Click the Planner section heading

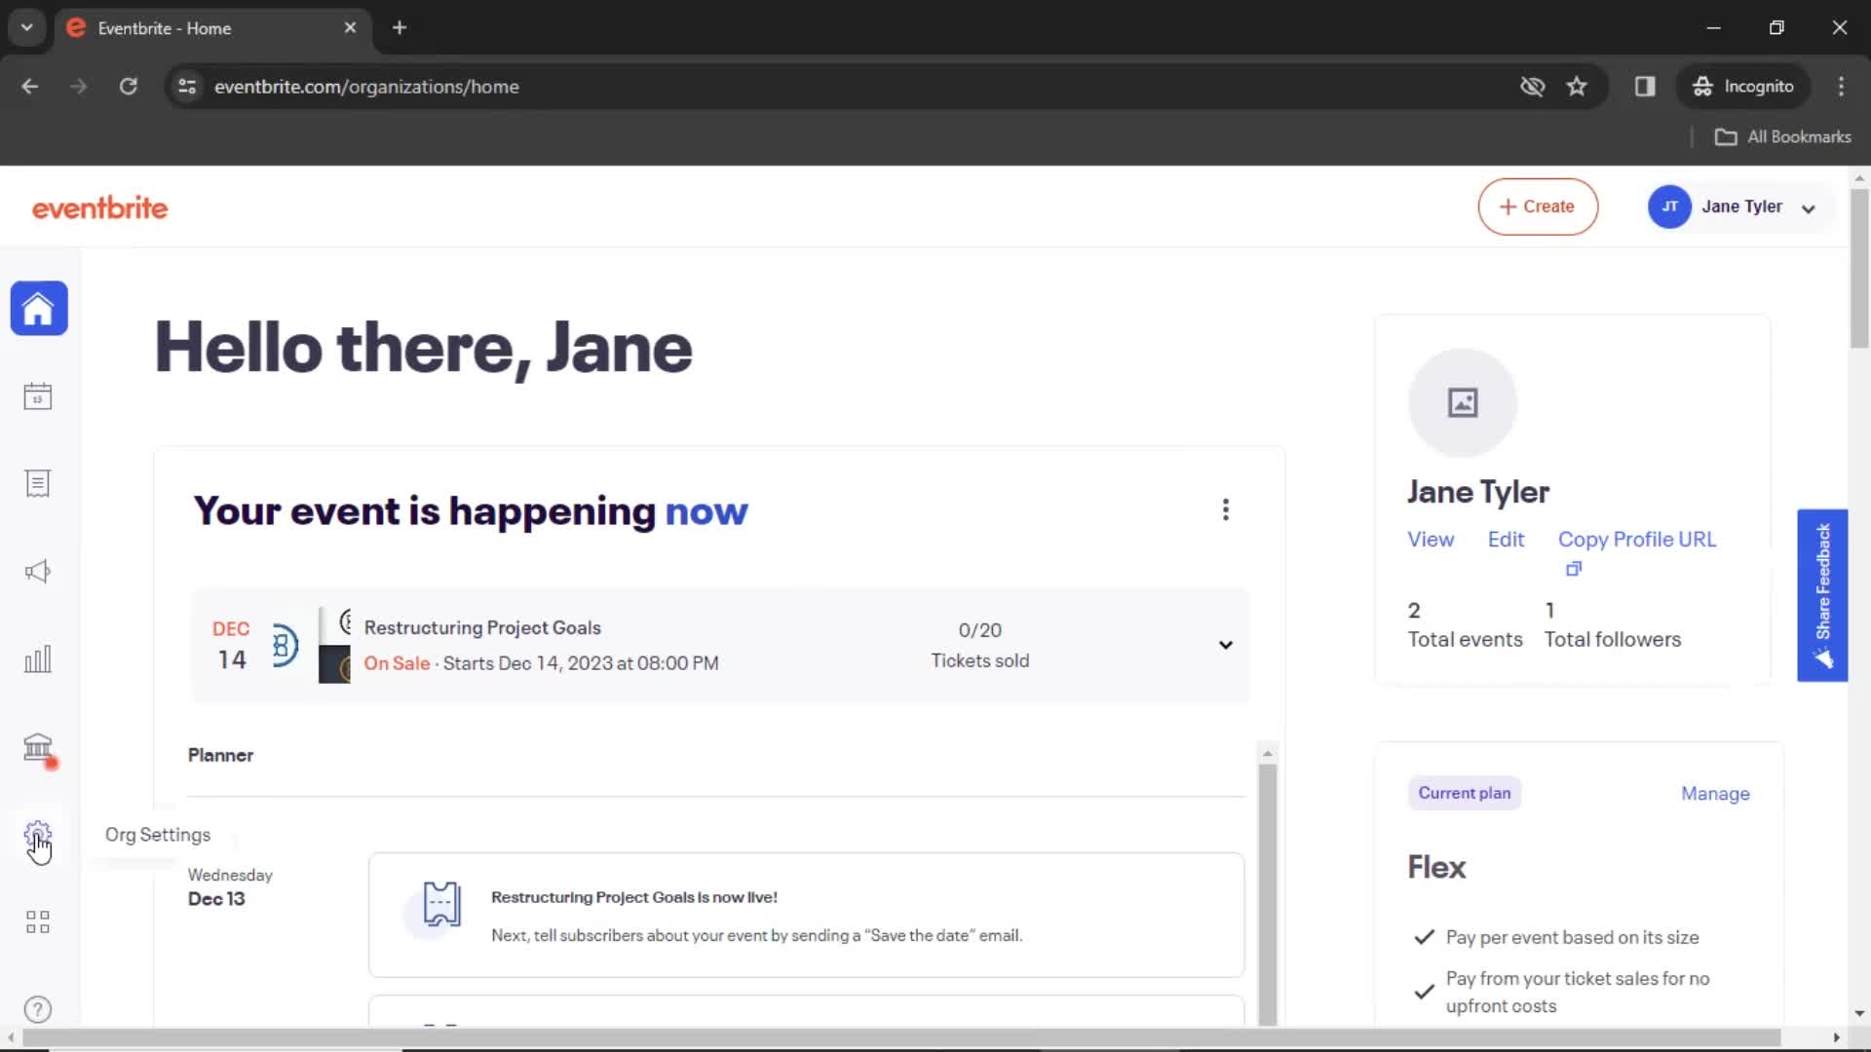(x=220, y=755)
